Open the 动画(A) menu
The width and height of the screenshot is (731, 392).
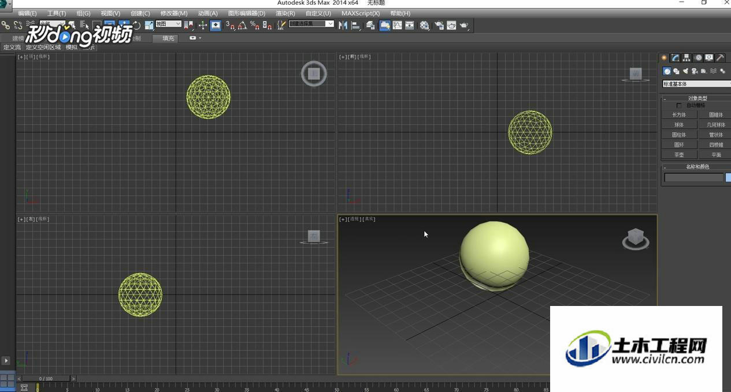pyautogui.click(x=208, y=13)
